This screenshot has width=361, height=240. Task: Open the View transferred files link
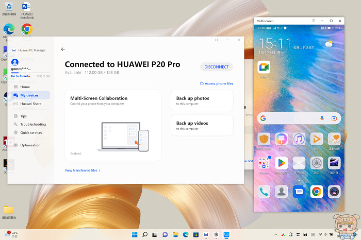coord(83,170)
